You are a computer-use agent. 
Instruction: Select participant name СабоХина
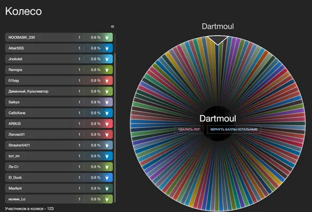coord(17,113)
